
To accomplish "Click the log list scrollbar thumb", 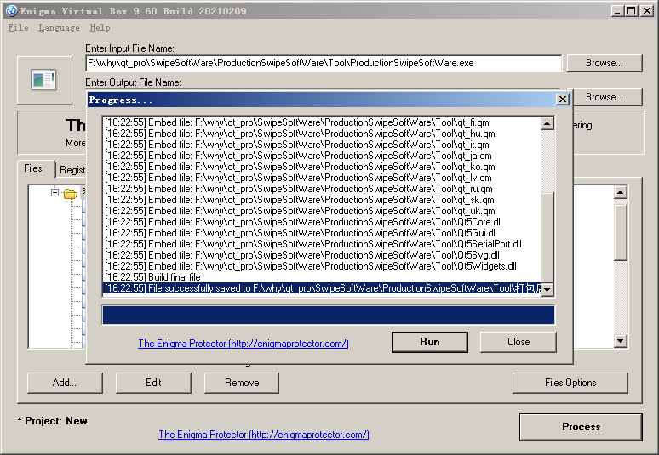I will (x=547, y=237).
